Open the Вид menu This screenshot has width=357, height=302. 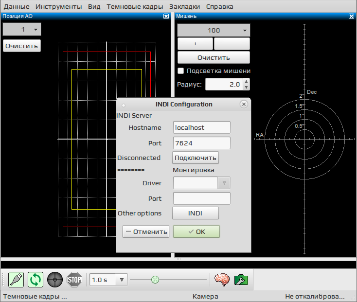coord(94,7)
